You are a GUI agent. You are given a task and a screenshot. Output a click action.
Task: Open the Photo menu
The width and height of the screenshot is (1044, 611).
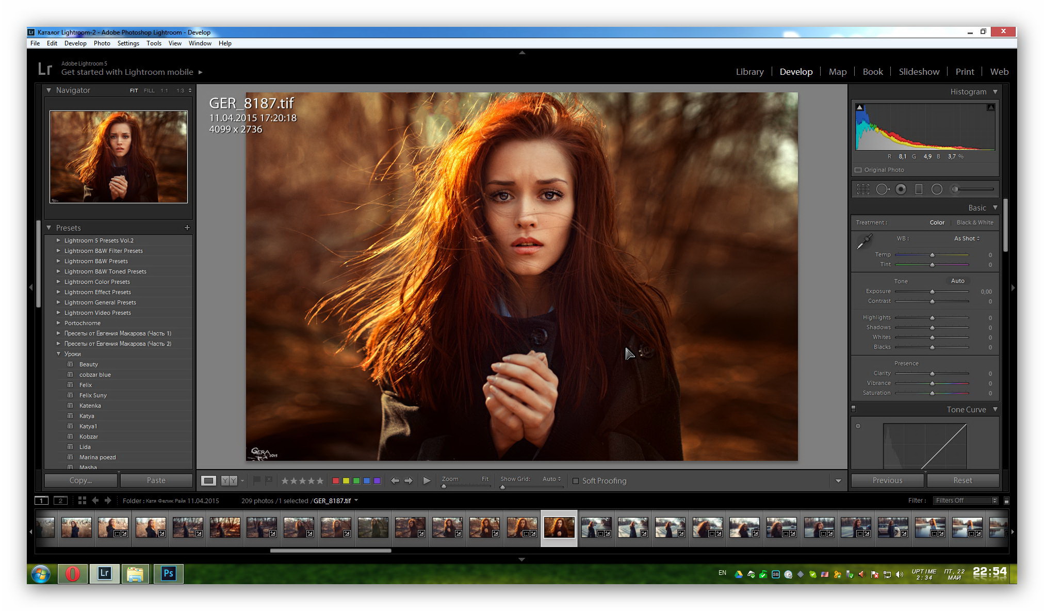pyautogui.click(x=102, y=43)
